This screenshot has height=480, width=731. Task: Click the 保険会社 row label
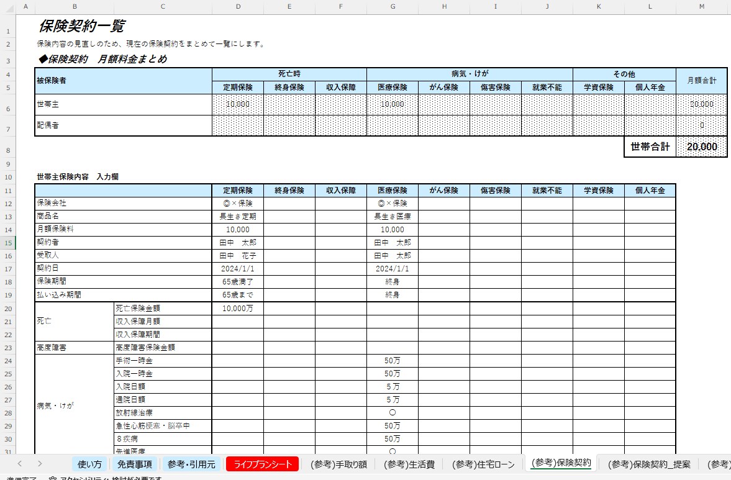(124, 203)
